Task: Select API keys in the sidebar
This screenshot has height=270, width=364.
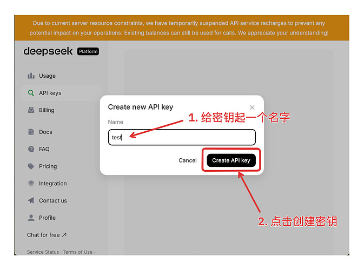Action: click(x=62, y=93)
